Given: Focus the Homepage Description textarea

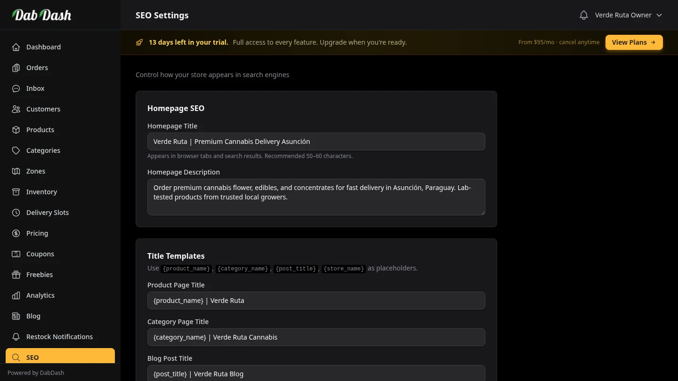Looking at the screenshot, I should [316, 197].
